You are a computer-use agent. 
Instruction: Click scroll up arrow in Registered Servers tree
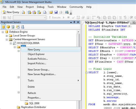click(x=78, y=32)
